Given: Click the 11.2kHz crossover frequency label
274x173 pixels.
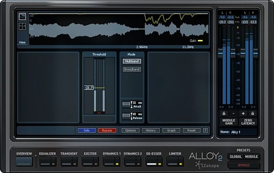Looking at the screenshot, I should tap(188, 47).
